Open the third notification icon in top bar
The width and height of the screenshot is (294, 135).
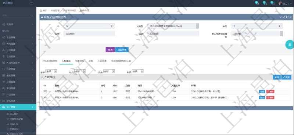click(272, 3)
